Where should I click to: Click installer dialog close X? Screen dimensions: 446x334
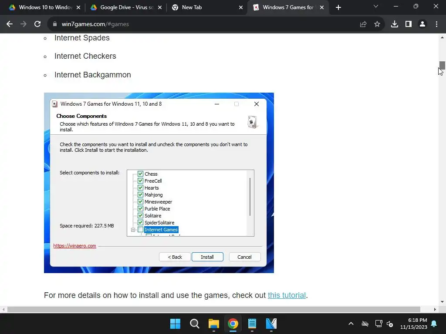[x=256, y=104]
